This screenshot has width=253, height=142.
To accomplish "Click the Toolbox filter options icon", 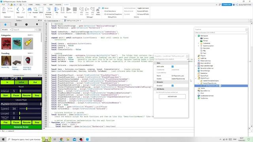I will pos(40,30).
